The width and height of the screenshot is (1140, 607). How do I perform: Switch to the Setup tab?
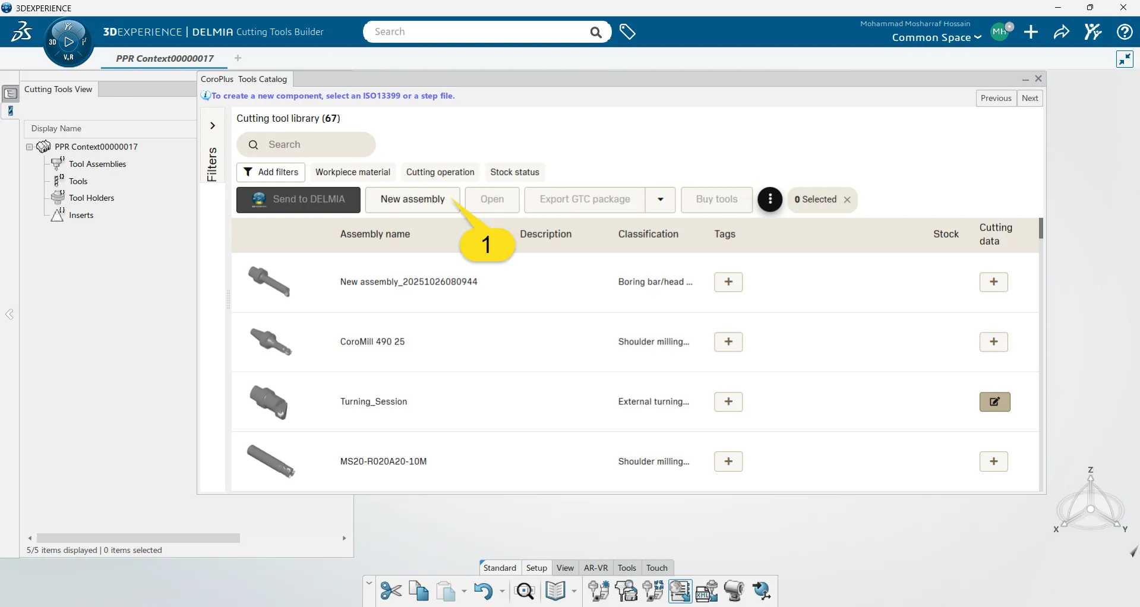pyautogui.click(x=536, y=568)
